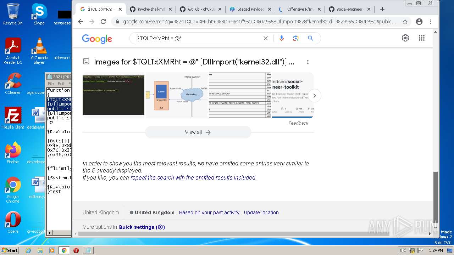
Task: Open the social-engineer-toolkit thumbnail
Action: tap(293, 95)
